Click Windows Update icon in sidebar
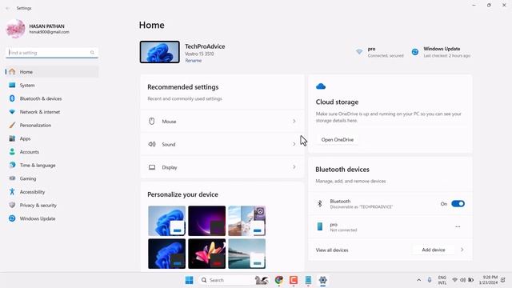The image size is (512, 288). pos(12,218)
